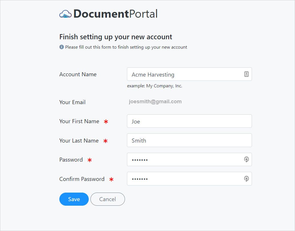
Task: Click the red asterisk next to Confirm Password
Action: tap(111, 180)
